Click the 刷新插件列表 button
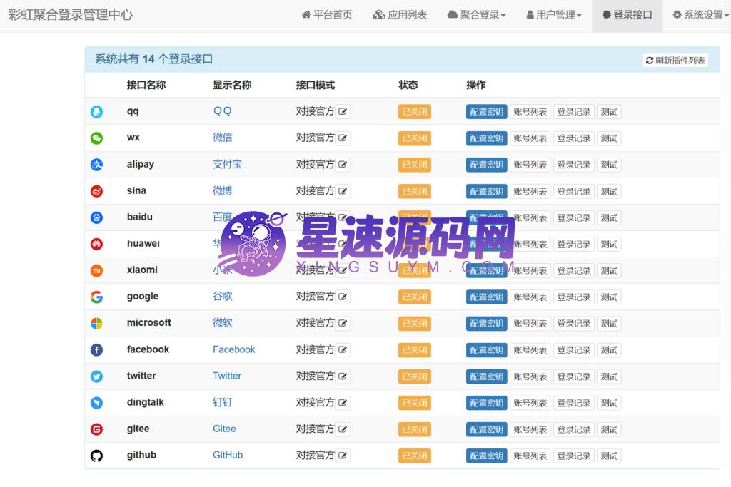 coord(675,61)
